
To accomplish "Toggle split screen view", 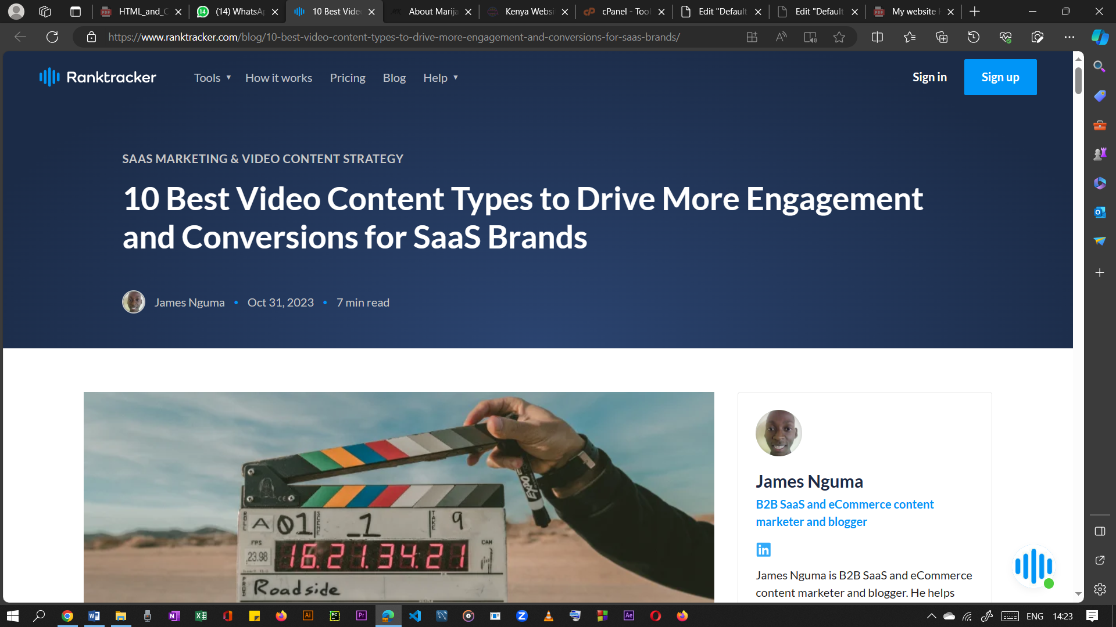I will click(877, 37).
